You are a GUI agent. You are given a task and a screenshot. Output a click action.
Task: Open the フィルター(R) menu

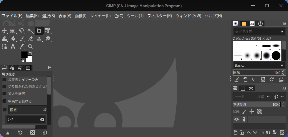click(x=160, y=16)
